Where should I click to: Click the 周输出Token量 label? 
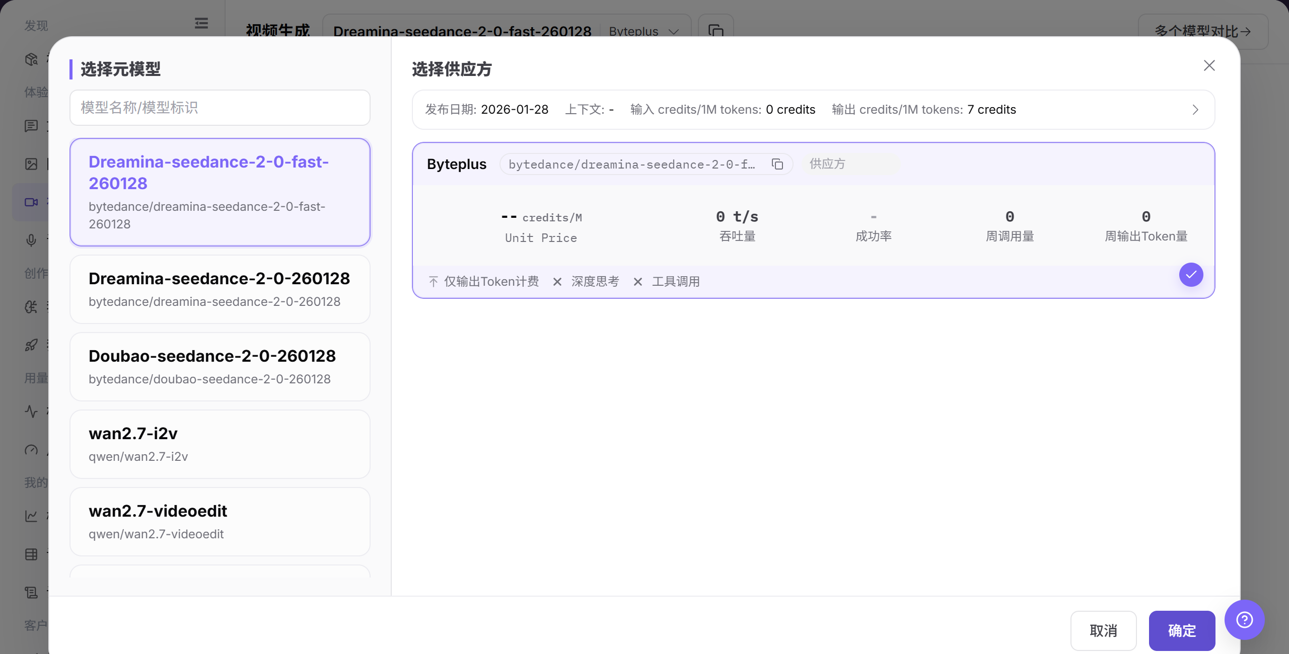tap(1146, 236)
